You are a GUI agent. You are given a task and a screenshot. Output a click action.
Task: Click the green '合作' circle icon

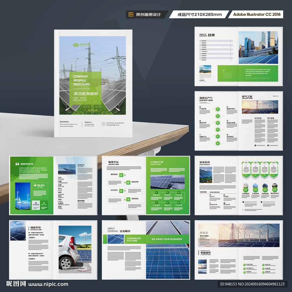246,190
